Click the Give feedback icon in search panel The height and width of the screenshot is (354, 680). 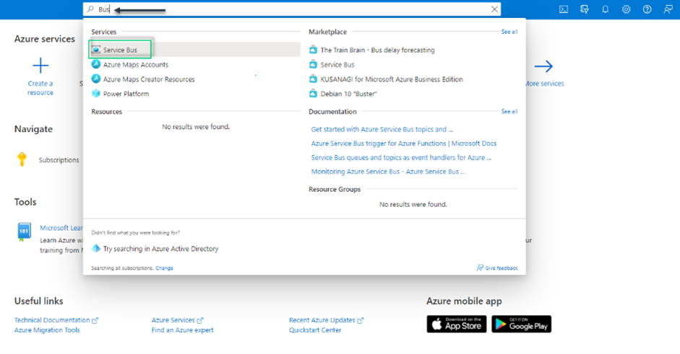480,268
